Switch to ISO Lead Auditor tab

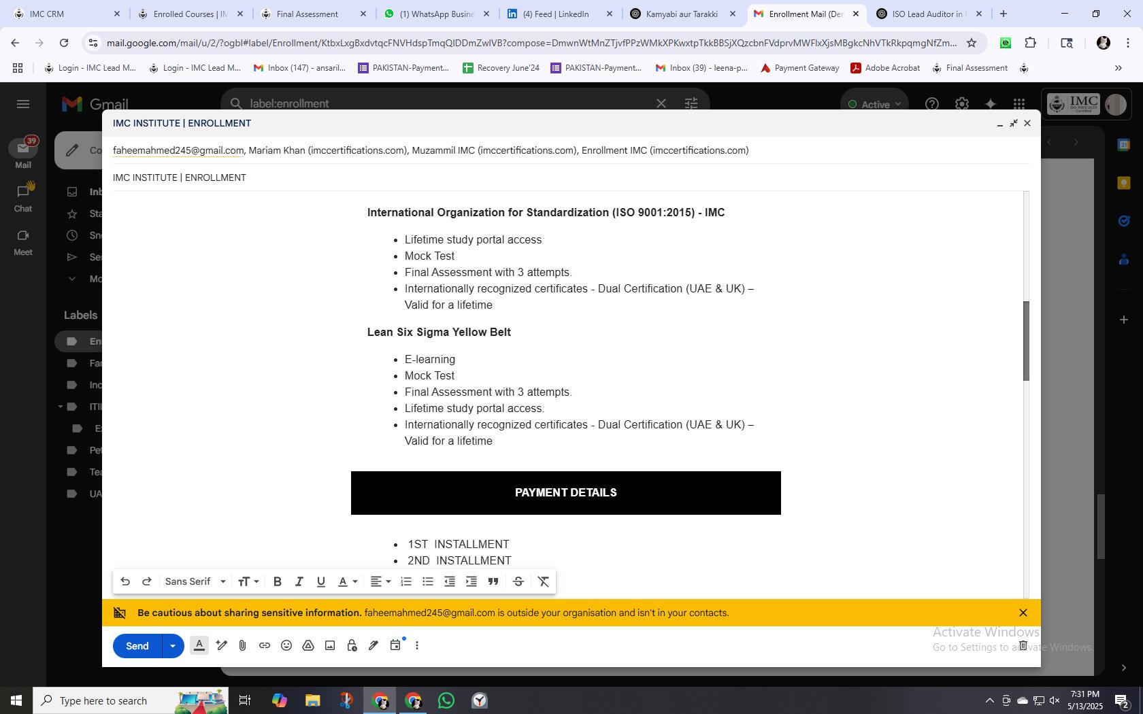[929, 14]
